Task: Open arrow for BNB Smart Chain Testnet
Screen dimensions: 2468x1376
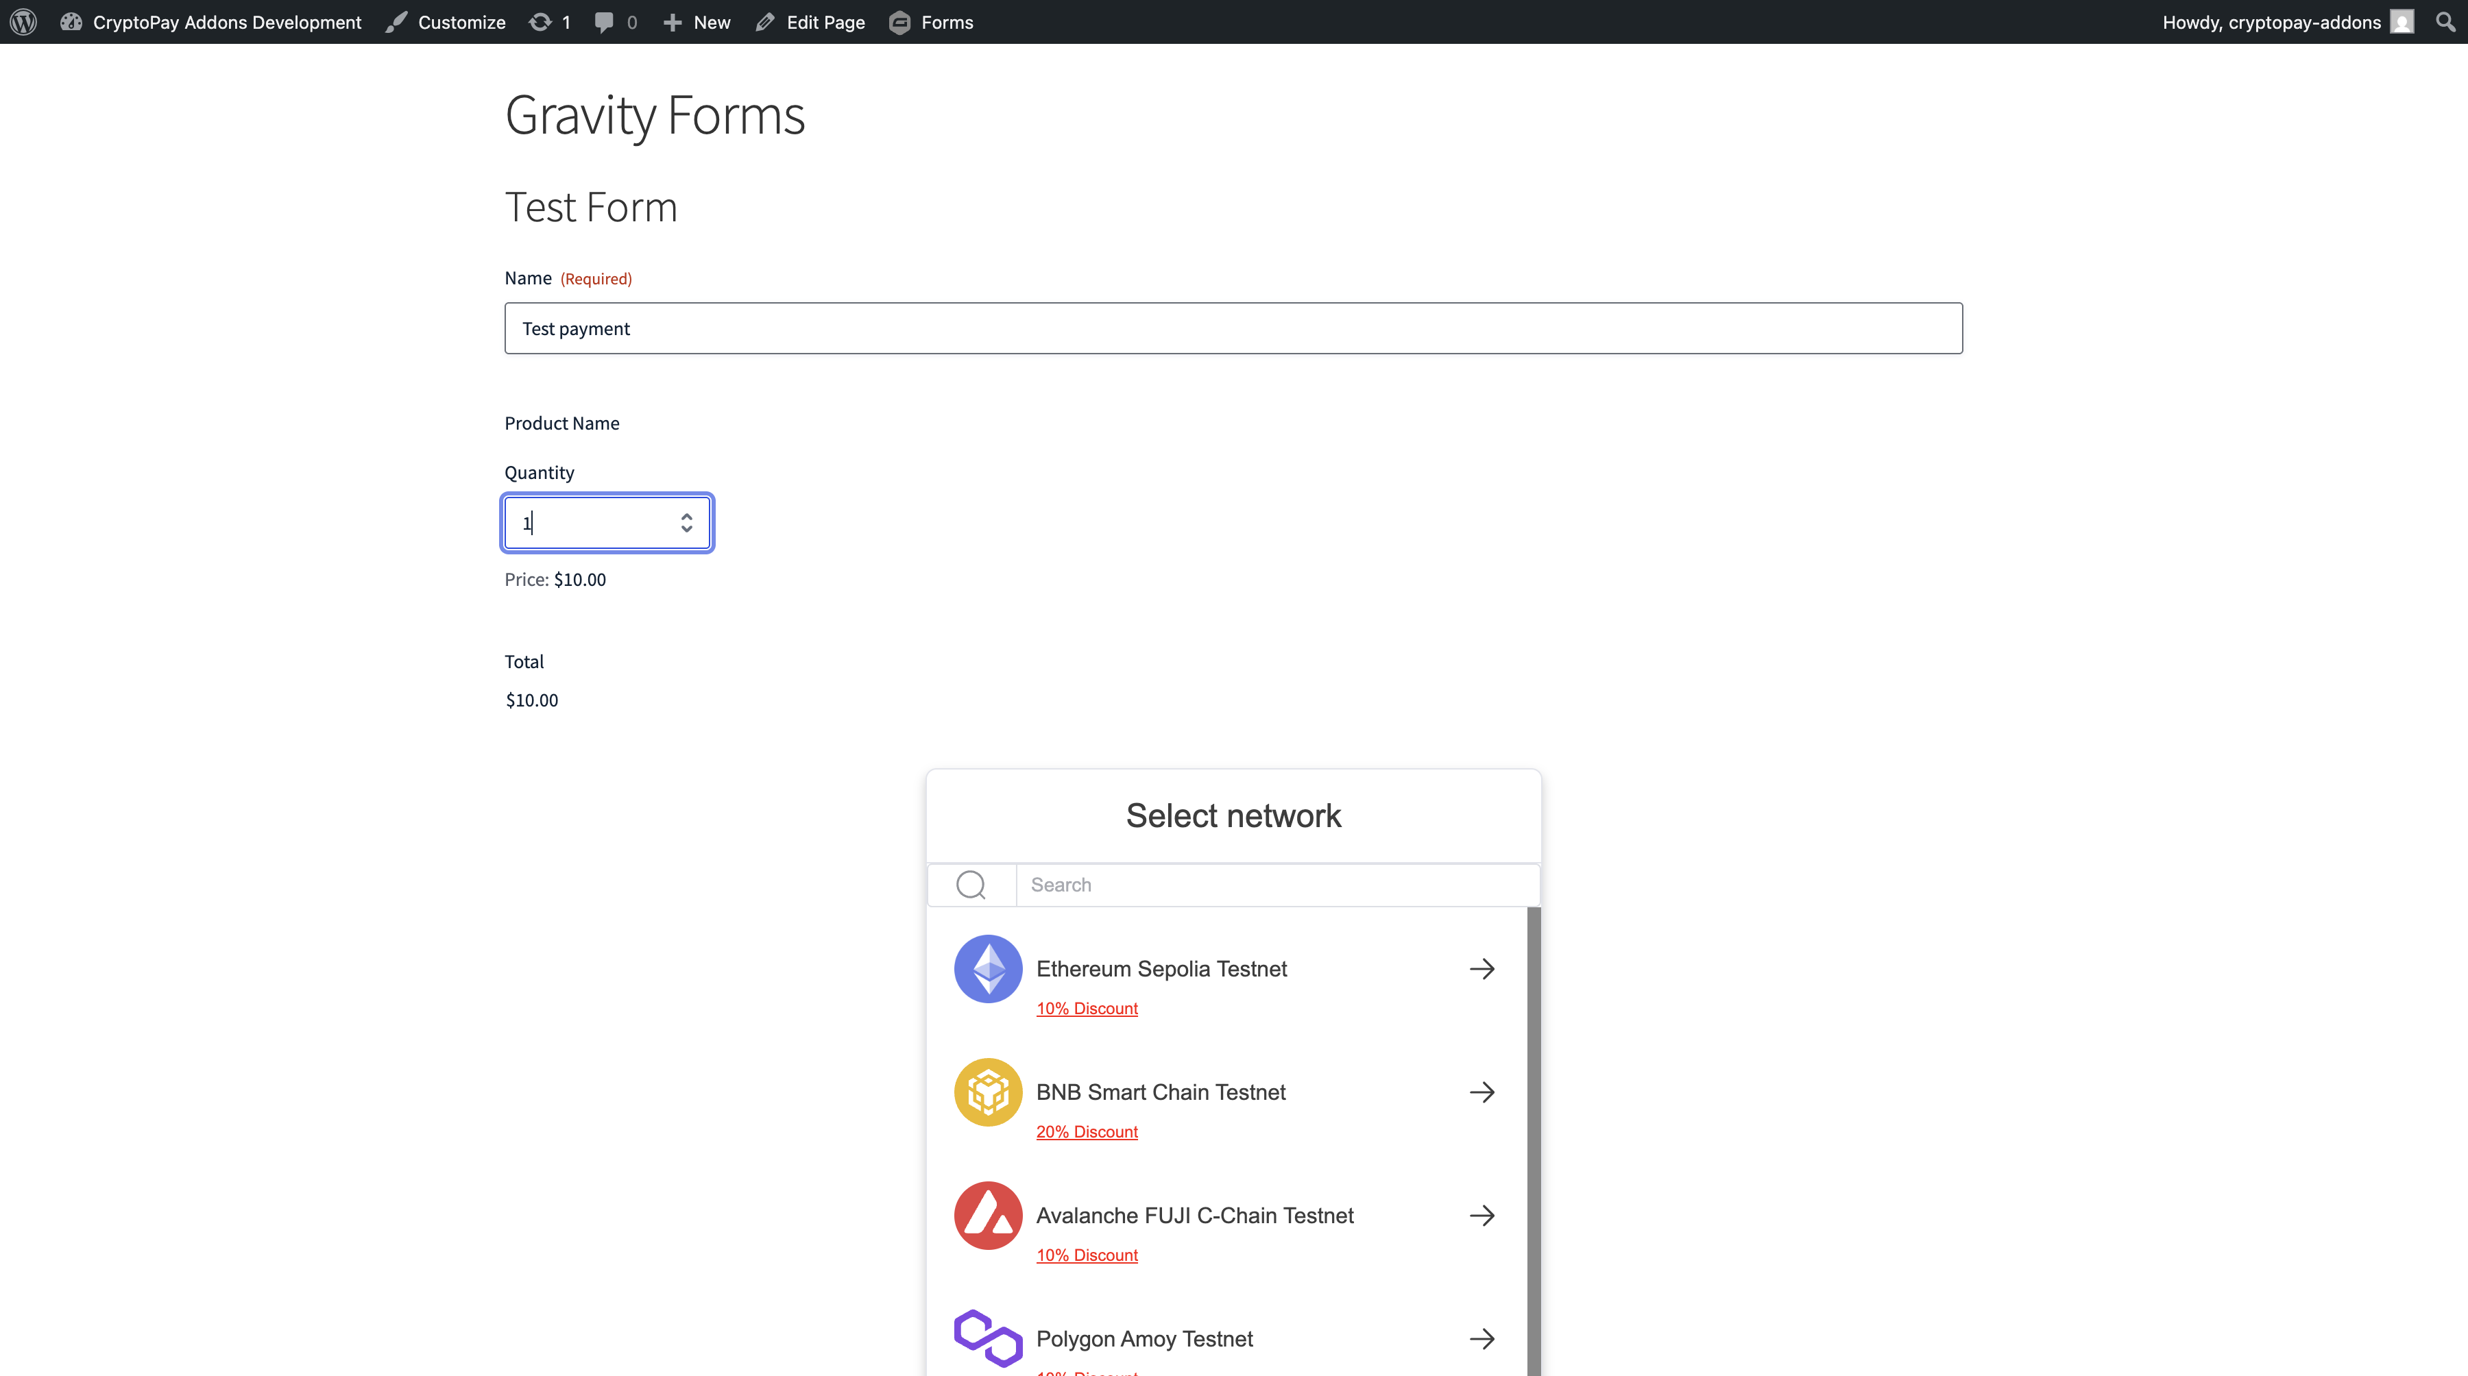Action: (x=1481, y=1092)
